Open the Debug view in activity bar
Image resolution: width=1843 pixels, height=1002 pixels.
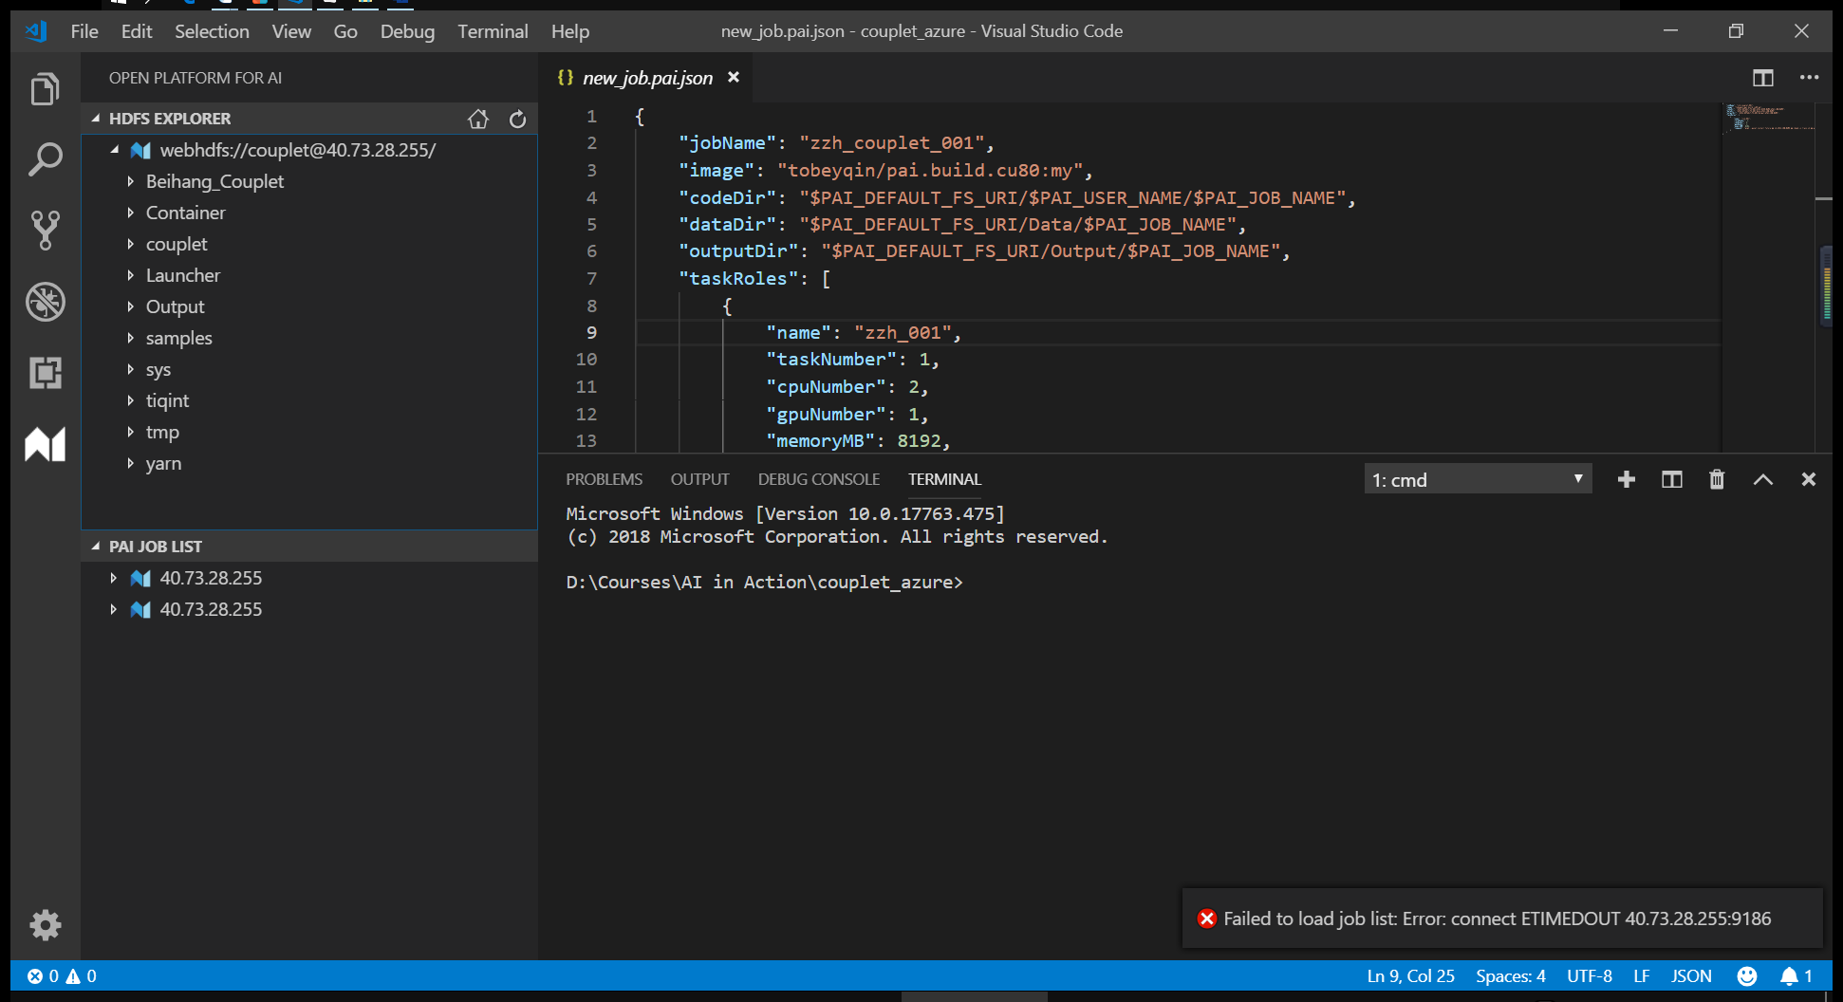coord(45,302)
